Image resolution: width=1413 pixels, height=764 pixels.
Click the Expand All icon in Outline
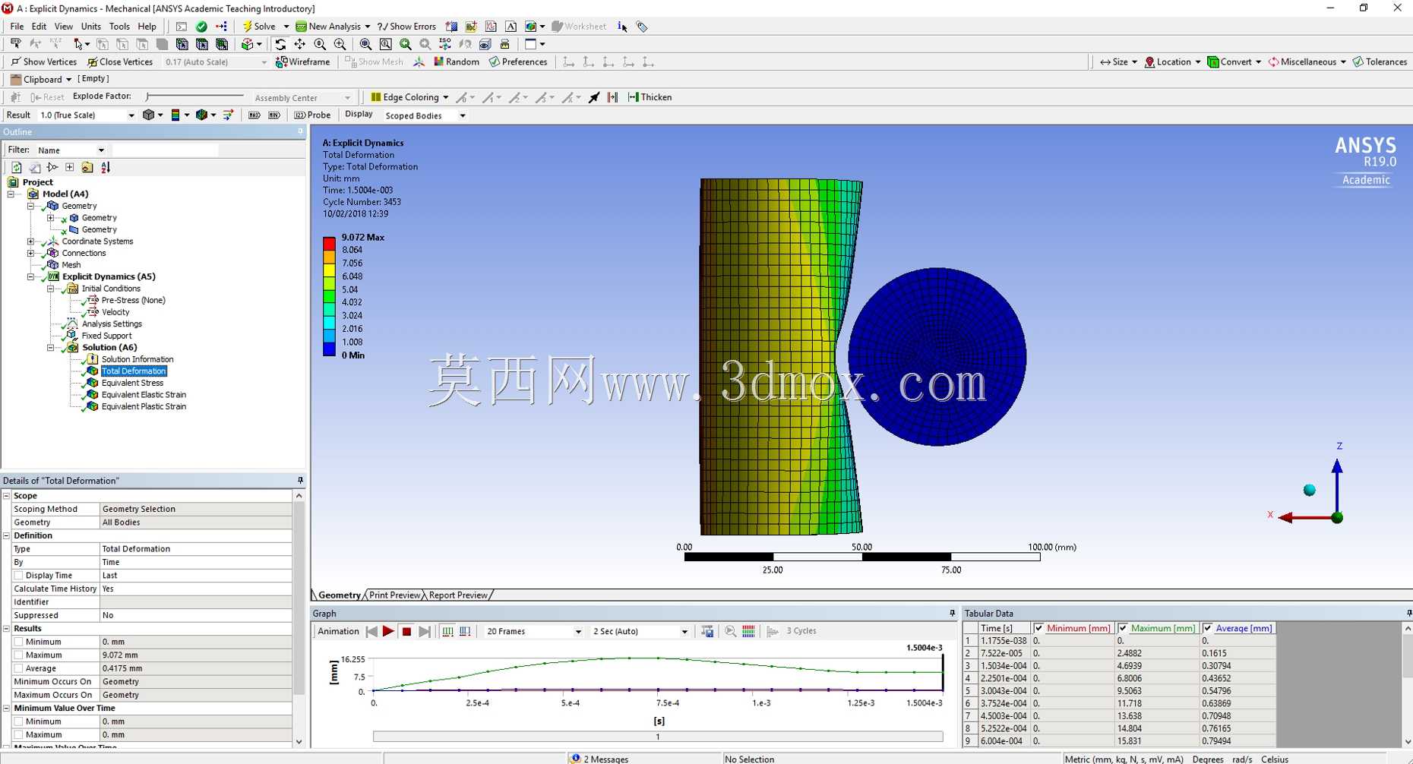point(70,167)
